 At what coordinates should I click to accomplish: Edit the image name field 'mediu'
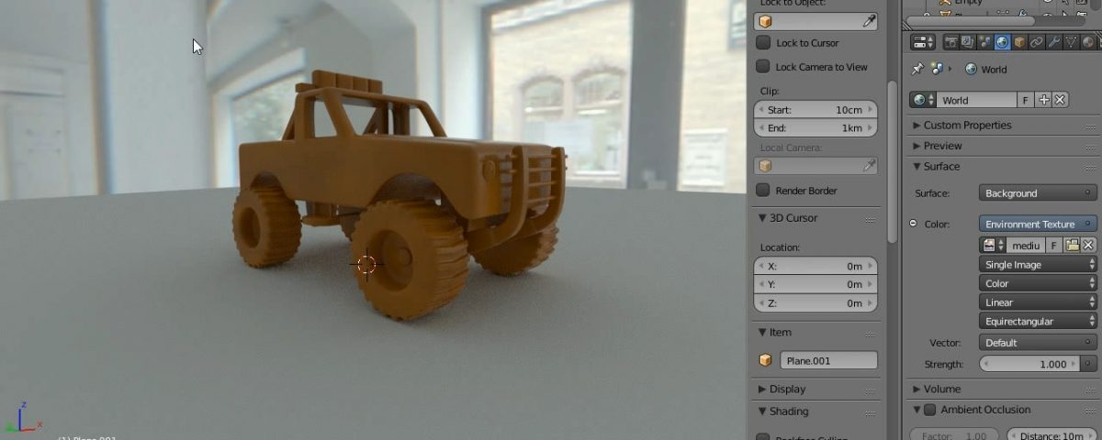click(1026, 245)
